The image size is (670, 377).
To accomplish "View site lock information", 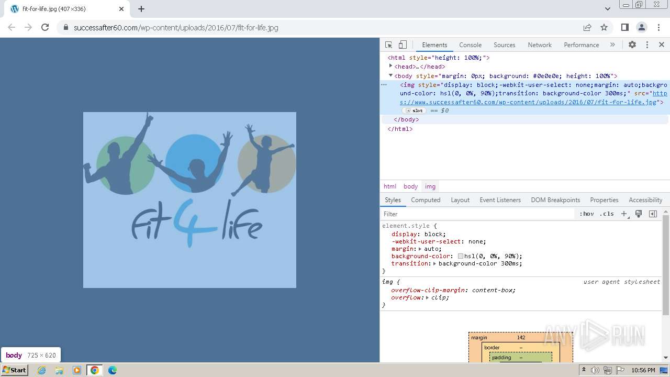I will coord(66,27).
